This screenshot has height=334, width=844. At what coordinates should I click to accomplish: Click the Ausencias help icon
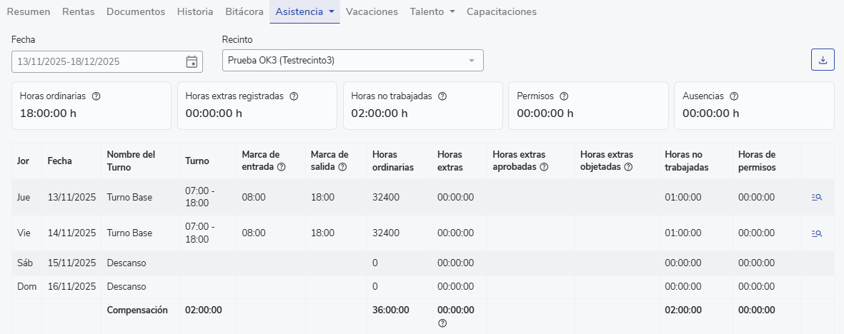tap(734, 96)
